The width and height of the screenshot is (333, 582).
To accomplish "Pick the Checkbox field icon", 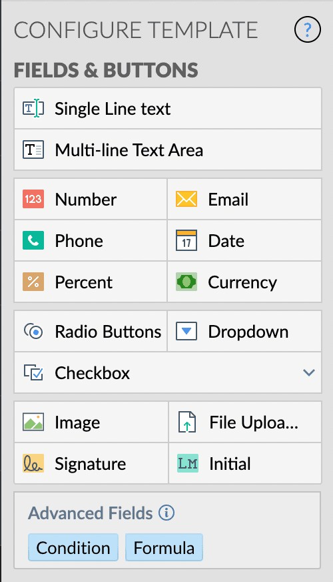I will coord(33,372).
